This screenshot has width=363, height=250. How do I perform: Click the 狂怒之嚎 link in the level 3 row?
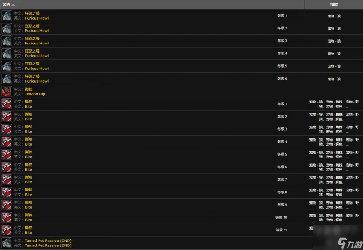[x=32, y=39]
